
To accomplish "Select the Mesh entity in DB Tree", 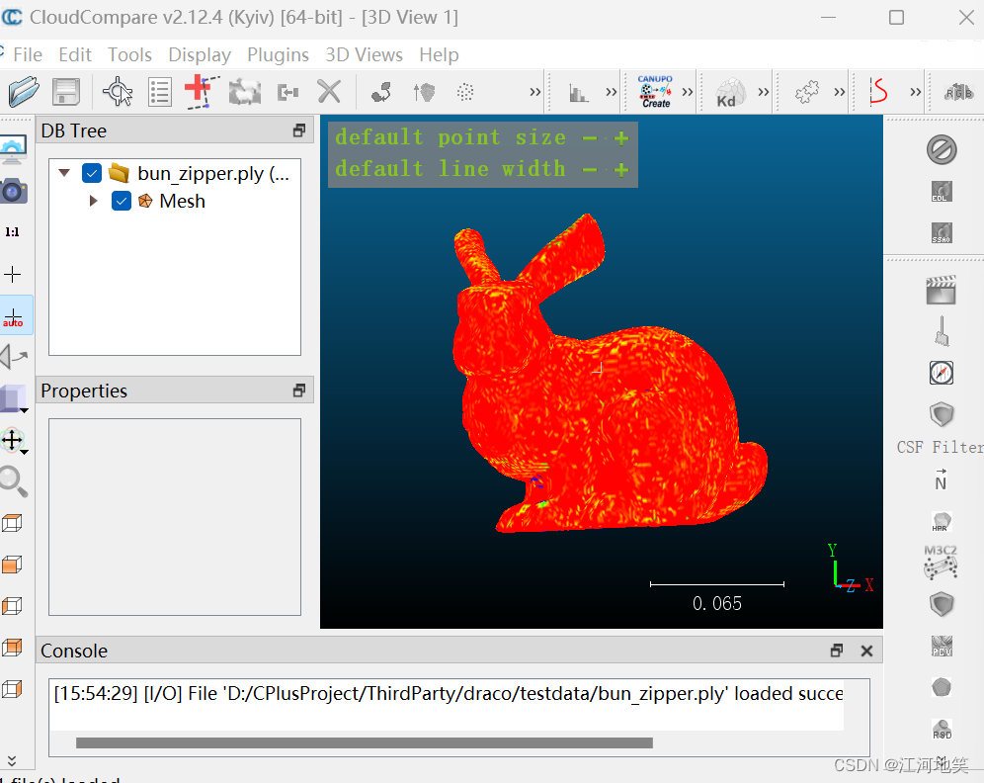I will 182,201.
